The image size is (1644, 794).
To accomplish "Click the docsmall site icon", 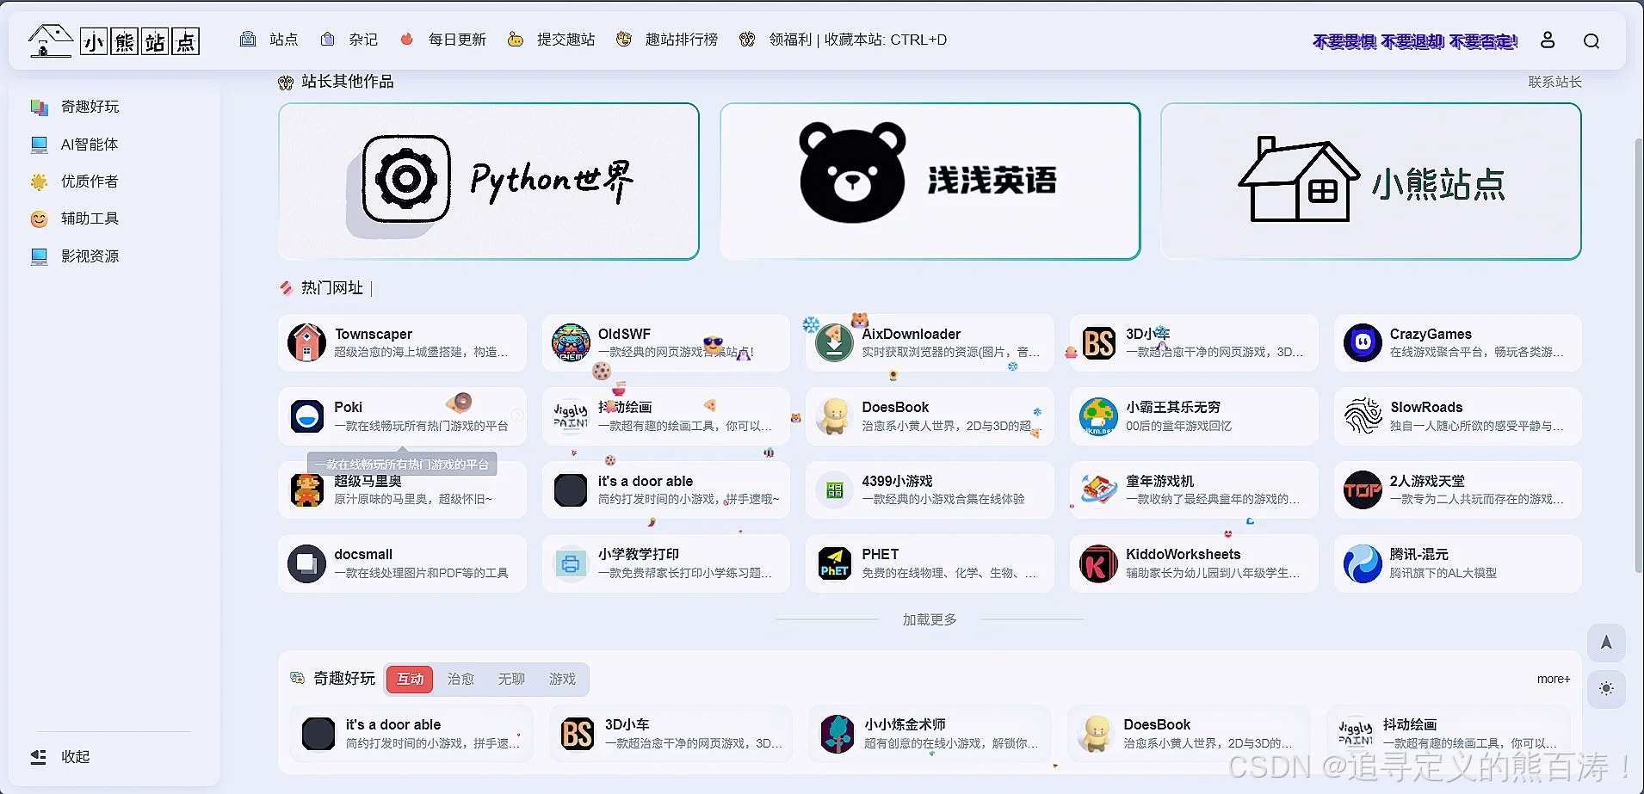I will pos(306,563).
